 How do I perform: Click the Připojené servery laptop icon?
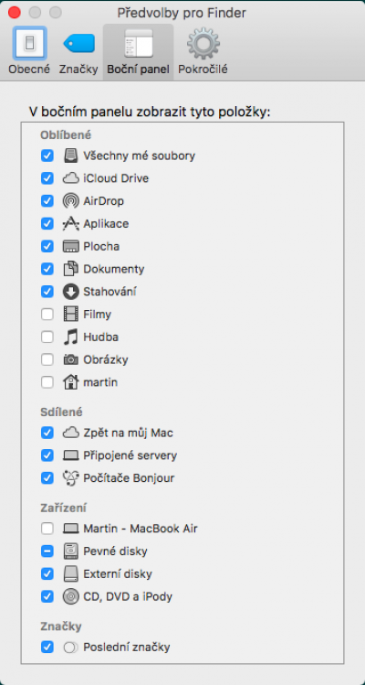[70, 455]
